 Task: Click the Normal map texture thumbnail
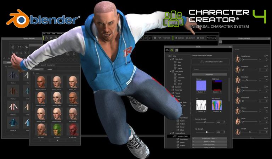(201, 85)
